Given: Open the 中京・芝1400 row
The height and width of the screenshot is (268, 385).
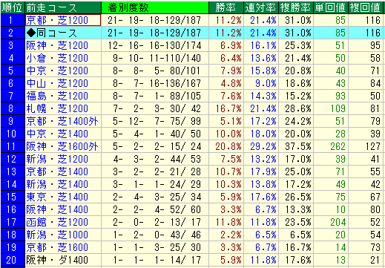Looking at the screenshot, I should pyautogui.click(x=191, y=134).
